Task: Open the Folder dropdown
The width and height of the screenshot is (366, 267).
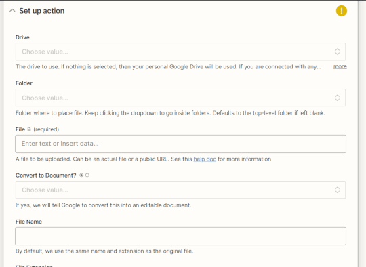Action: [x=180, y=98]
